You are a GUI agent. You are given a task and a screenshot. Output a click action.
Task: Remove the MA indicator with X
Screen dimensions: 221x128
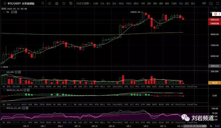click(x=16, y=12)
